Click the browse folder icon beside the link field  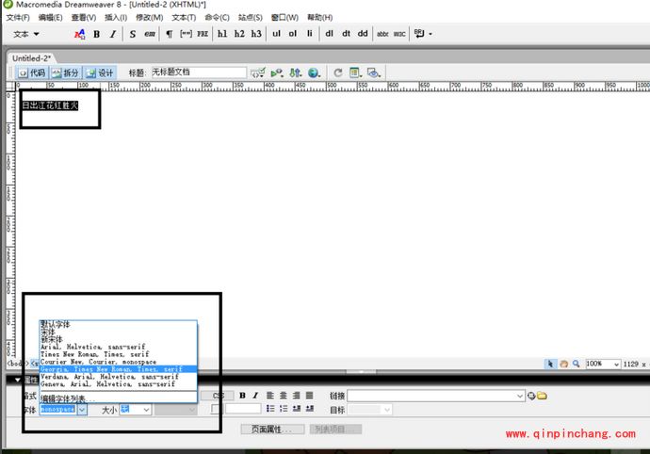[x=543, y=396]
